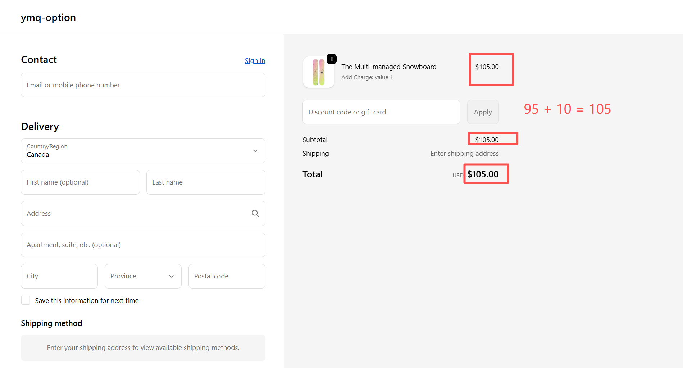Click the snowboard product thumbnail
Image resolution: width=683 pixels, height=368 pixels.
tap(318, 72)
